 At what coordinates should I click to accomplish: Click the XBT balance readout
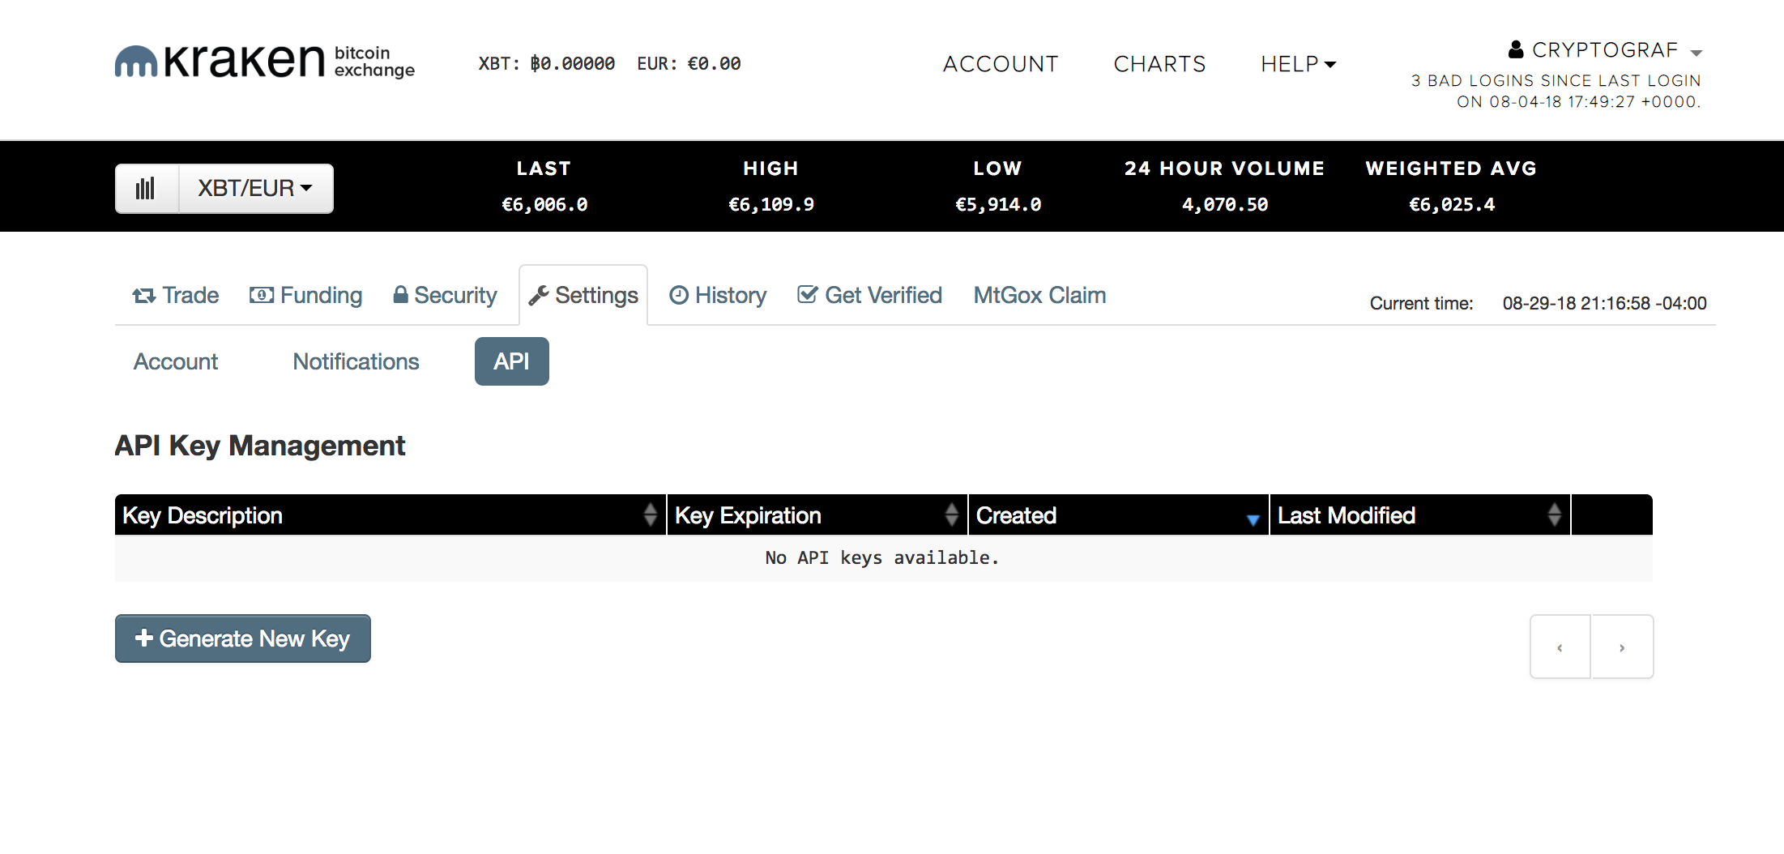547,63
